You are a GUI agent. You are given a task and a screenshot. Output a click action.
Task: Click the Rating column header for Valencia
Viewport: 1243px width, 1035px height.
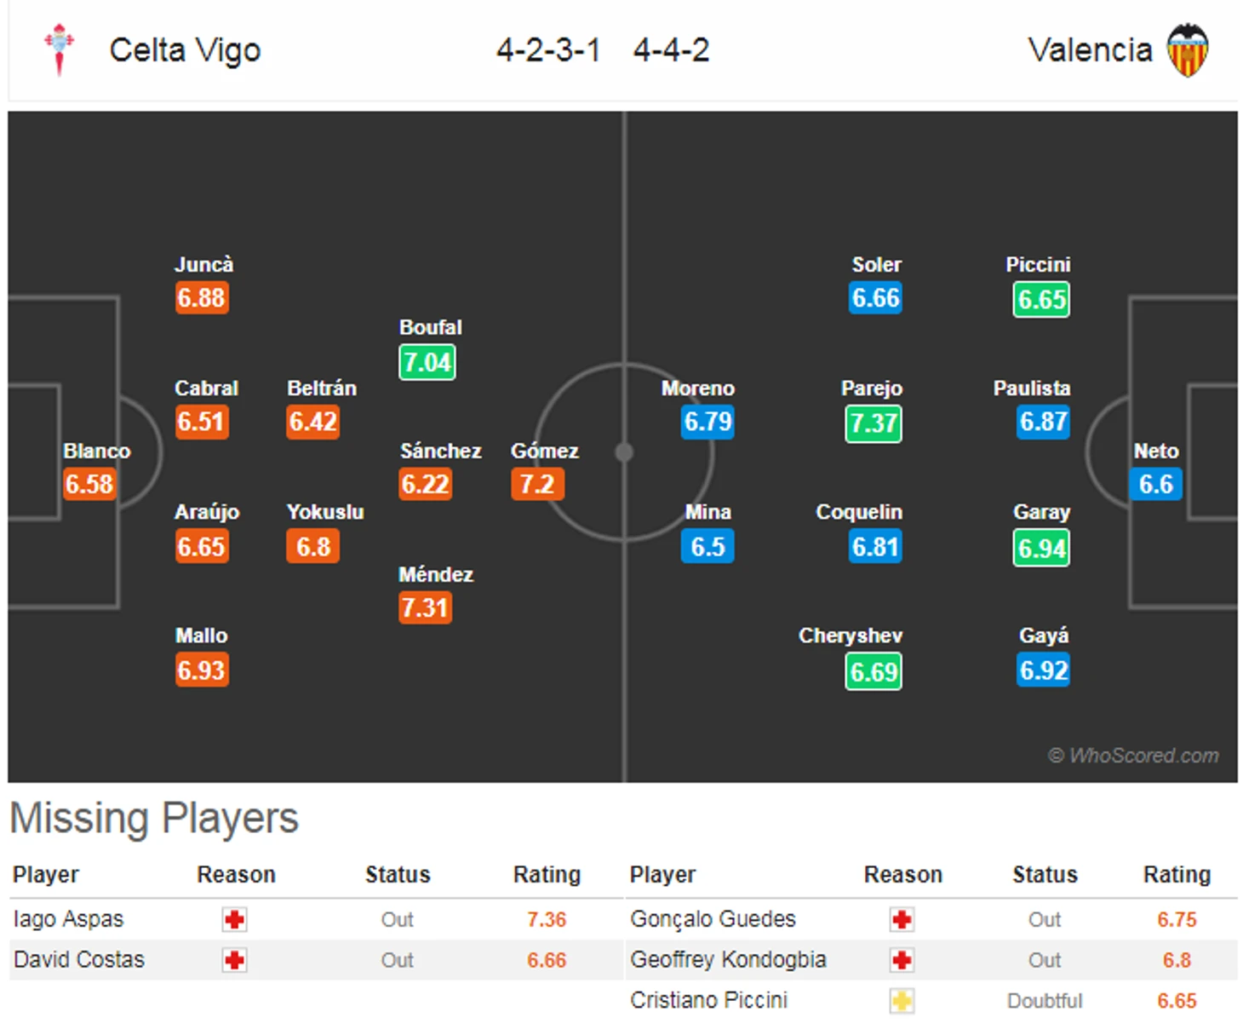1177,875
